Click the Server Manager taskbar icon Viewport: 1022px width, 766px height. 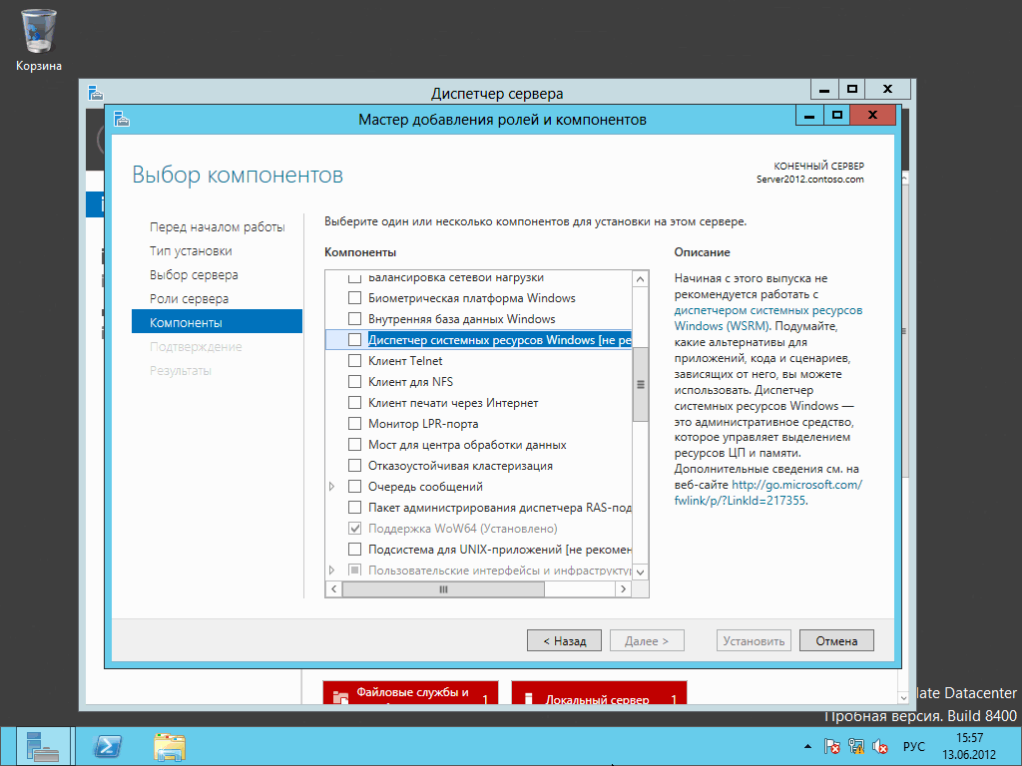coord(43,746)
